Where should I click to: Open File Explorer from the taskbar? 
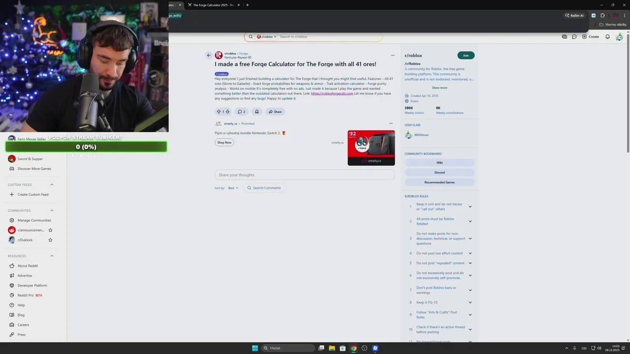(332, 348)
